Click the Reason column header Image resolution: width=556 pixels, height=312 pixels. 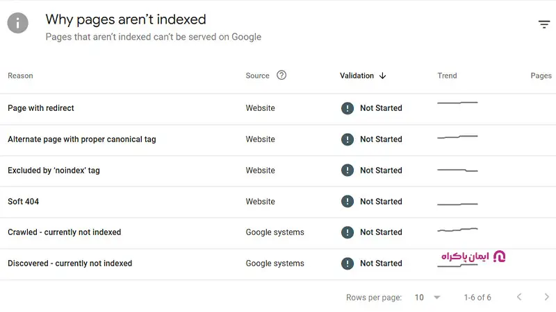click(x=20, y=76)
